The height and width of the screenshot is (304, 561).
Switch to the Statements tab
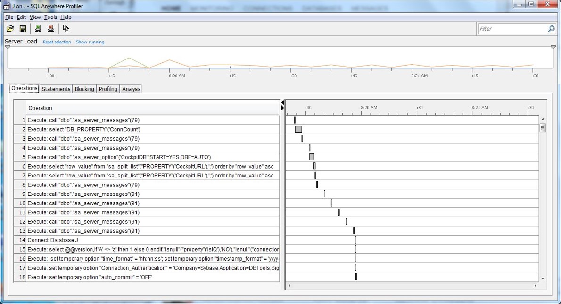pyautogui.click(x=56, y=88)
